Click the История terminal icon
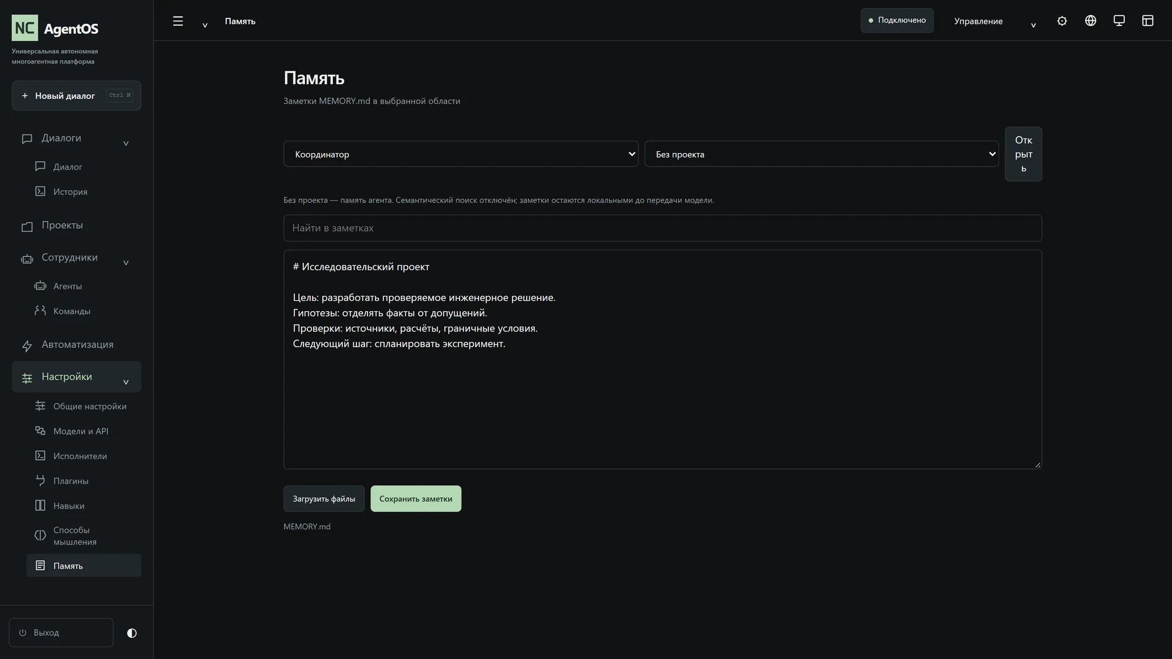 40,191
